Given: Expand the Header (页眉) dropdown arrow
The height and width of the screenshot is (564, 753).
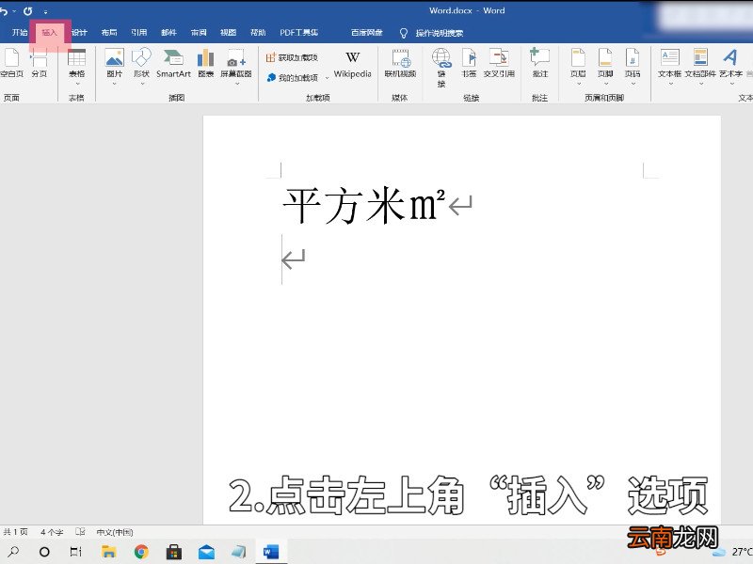Looking at the screenshot, I should 579,84.
